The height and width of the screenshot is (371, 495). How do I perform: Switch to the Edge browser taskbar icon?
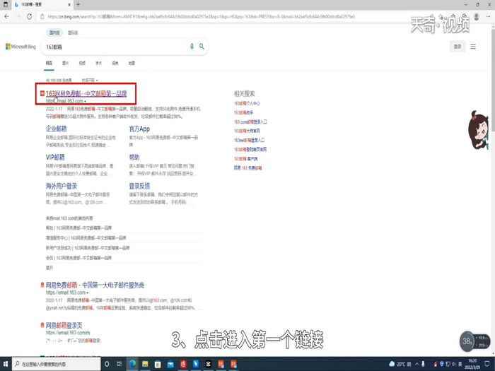(132, 364)
